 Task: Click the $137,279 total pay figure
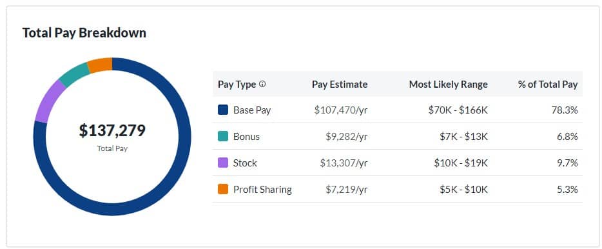[x=112, y=130]
